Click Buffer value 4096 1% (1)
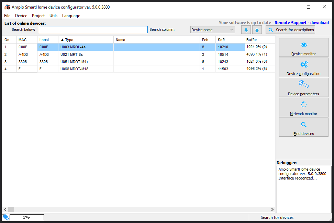334x223 pixels. pyautogui.click(x=260, y=54)
